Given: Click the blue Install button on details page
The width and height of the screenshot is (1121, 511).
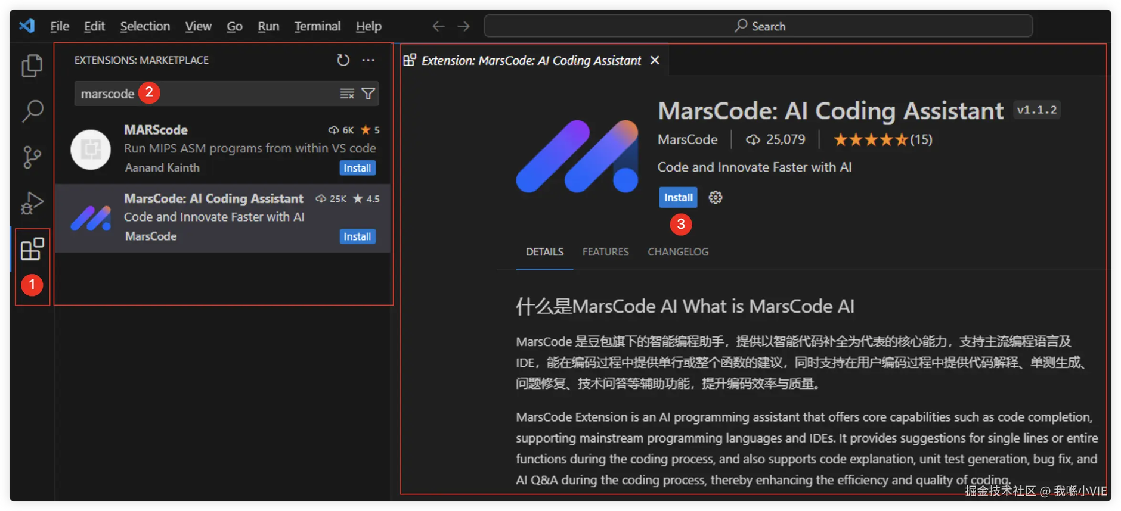Looking at the screenshot, I should click(x=678, y=197).
